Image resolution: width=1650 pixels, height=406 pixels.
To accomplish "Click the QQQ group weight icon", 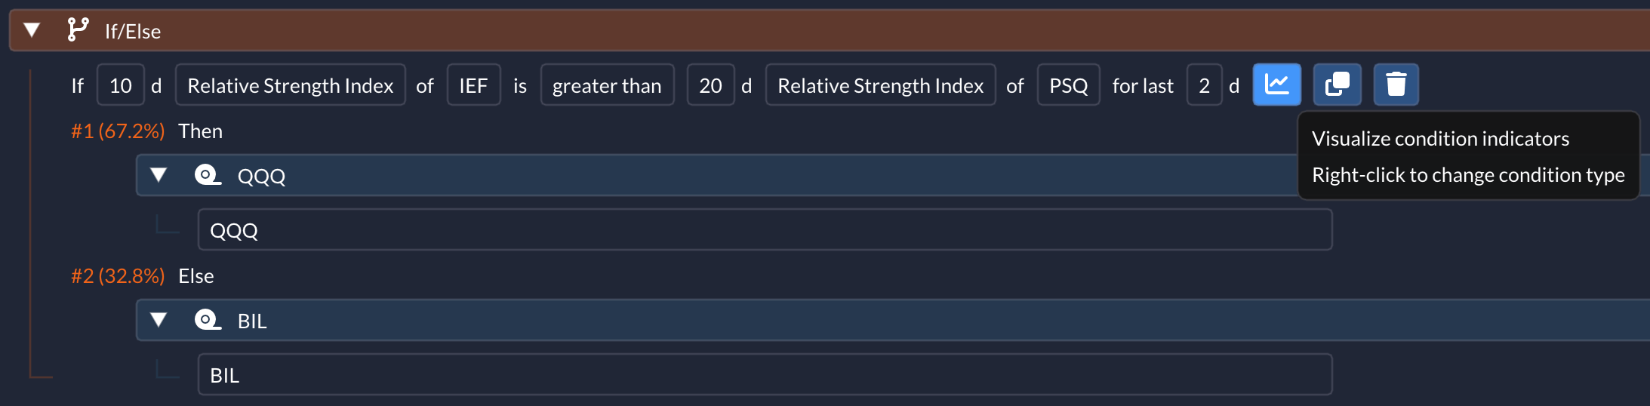I will pos(208,175).
